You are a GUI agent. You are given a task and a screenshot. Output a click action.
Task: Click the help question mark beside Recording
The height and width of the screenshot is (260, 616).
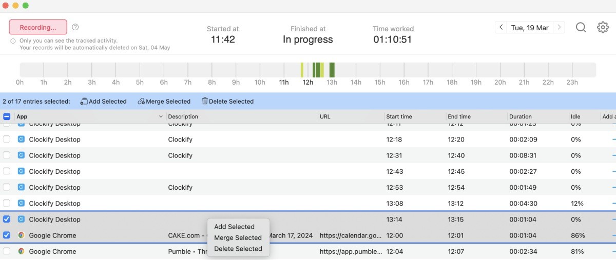coord(75,27)
